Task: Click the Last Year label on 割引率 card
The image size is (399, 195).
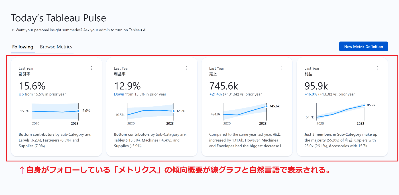Action: [26, 68]
